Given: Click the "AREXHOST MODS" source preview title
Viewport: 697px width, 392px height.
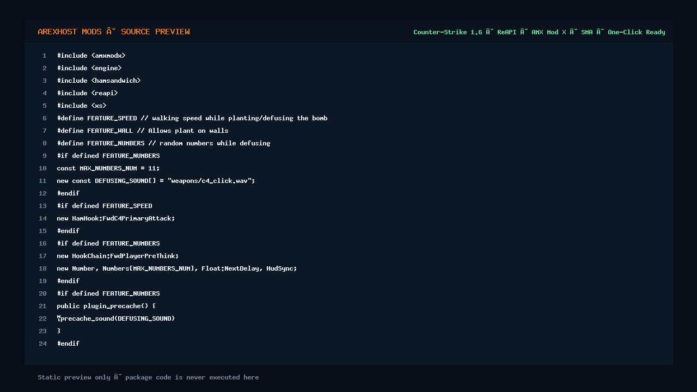Looking at the screenshot, I should click(114, 32).
